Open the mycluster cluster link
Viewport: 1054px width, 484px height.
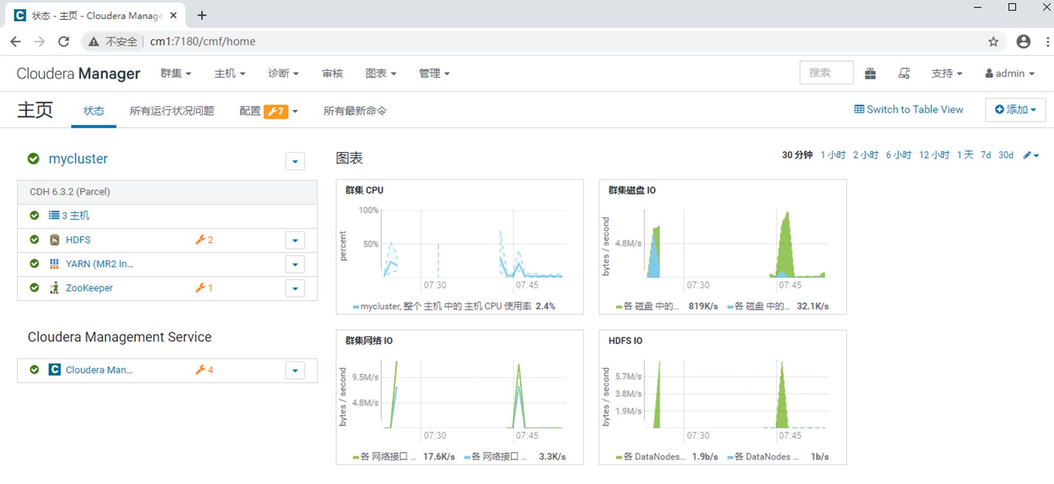coord(78,159)
